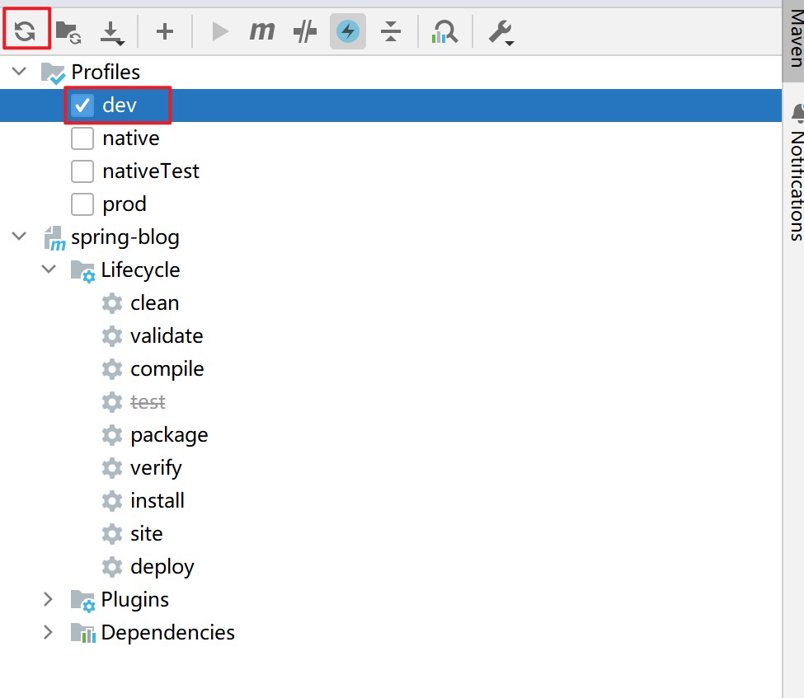Click gear icon beside site
The width and height of the screenshot is (804, 698).
coord(112,535)
